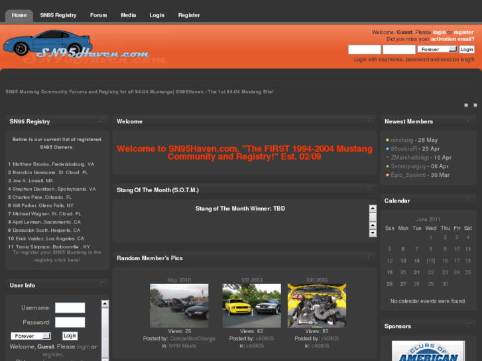
Task: Open the SN95 Registry menu item
Action: pyautogui.click(x=58, y=15)
